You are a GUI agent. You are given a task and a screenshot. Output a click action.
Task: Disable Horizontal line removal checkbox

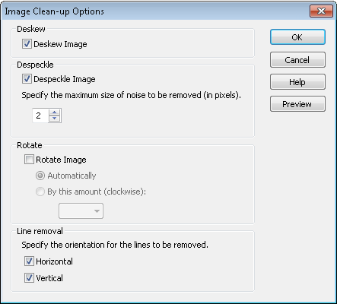click(29, 261)
